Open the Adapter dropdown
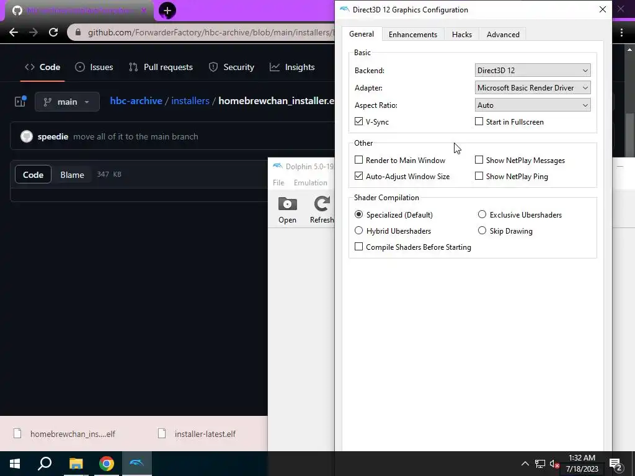 click(x=533, y=88)
